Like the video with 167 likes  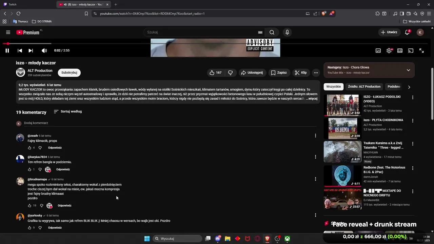pyautogui.click(x=215, y=73)
